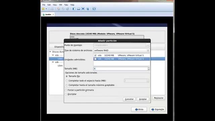Image resolution: width=215 pixels, height=121 pixels.
Task: Go back with the Atrás button
Action: pyautogui.click(x=139, y=110)
